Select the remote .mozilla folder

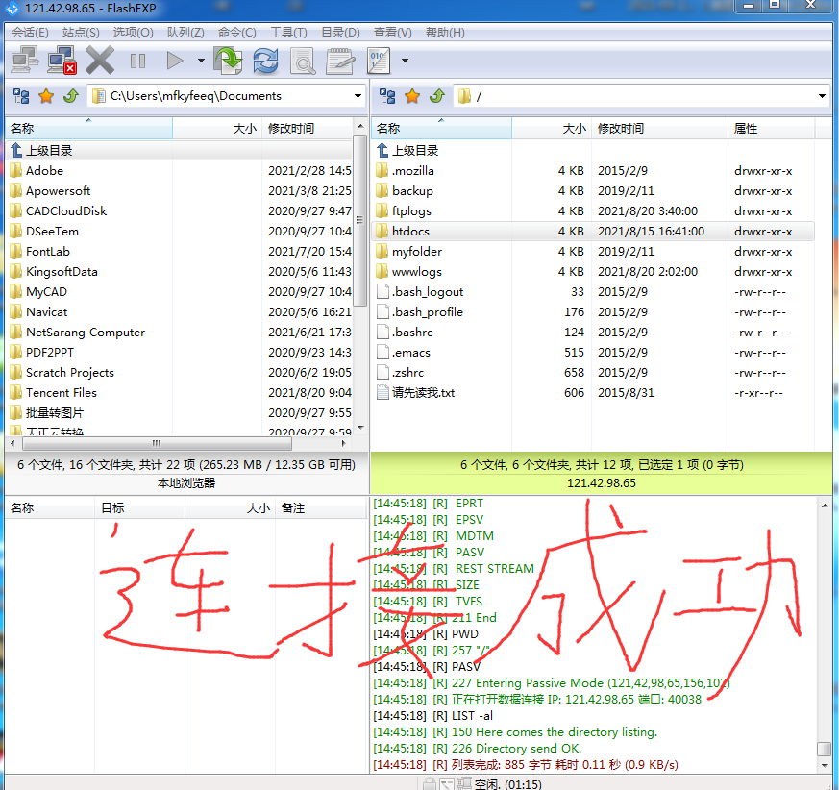pos(593,171)
